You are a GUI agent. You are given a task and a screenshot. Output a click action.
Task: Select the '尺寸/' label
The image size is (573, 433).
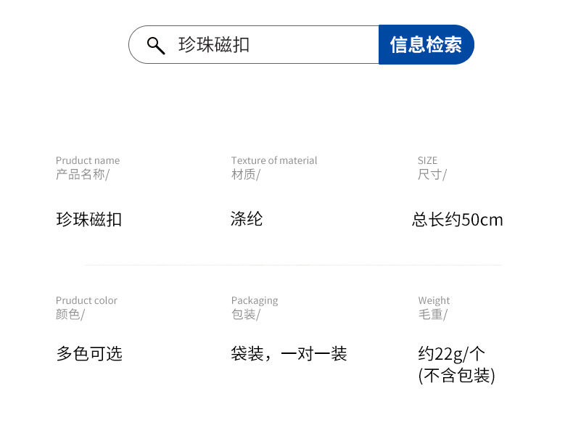click(432, 174)
